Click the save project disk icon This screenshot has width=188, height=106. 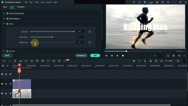point(157,2)
